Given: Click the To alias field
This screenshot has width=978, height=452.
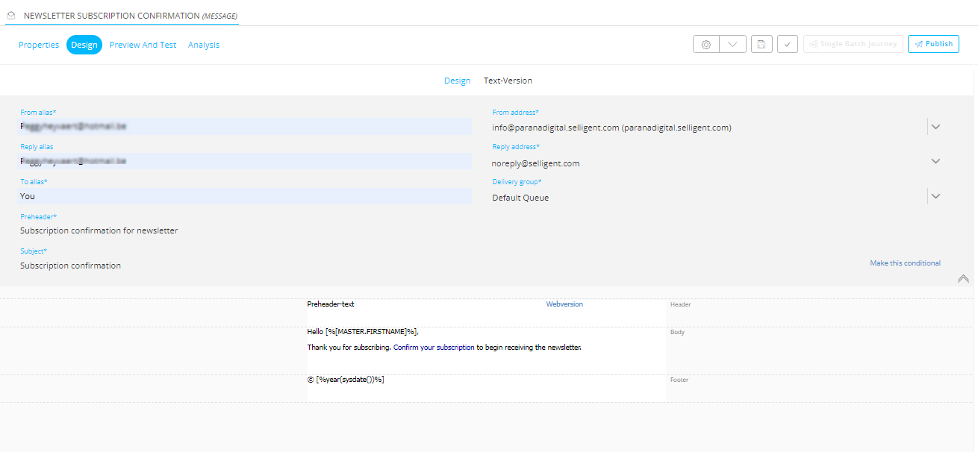Looking at the screenshot, I should tap(245, 196).
